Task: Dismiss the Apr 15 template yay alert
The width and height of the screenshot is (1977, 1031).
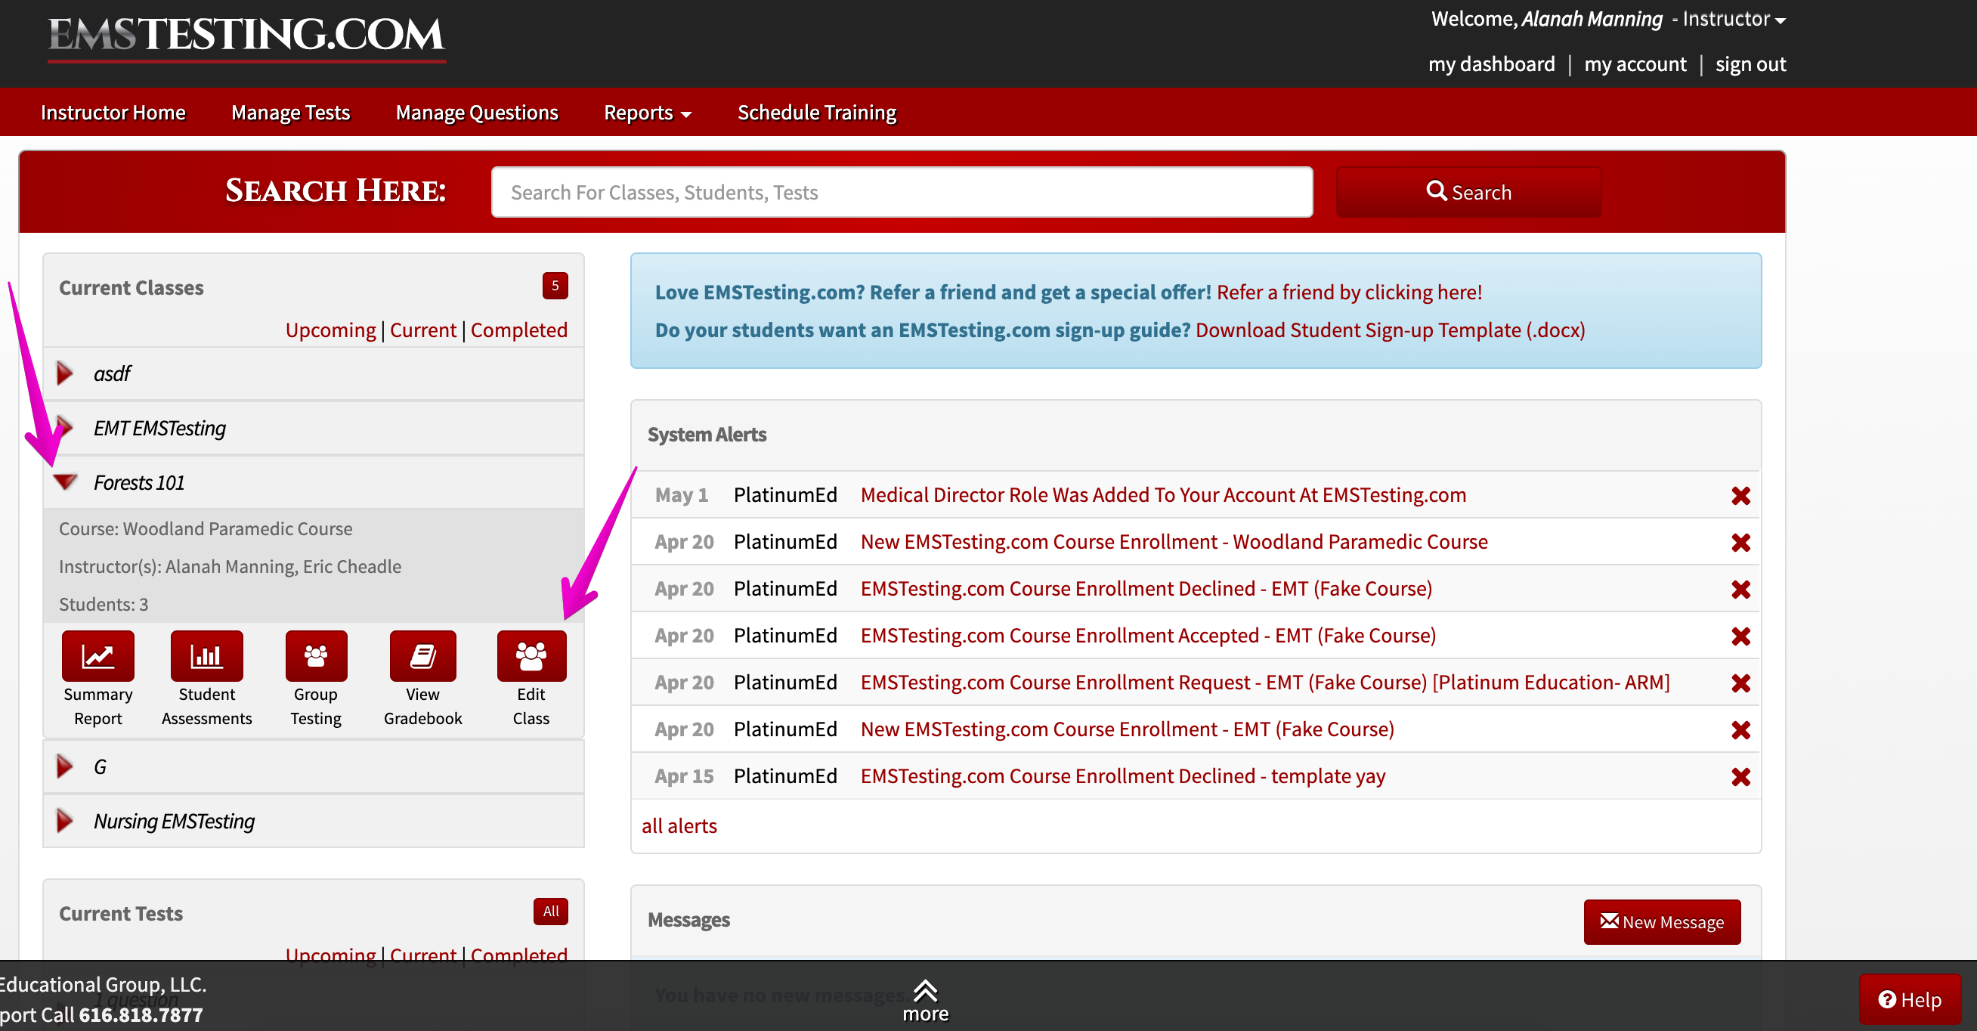Action: point(1740,776)
